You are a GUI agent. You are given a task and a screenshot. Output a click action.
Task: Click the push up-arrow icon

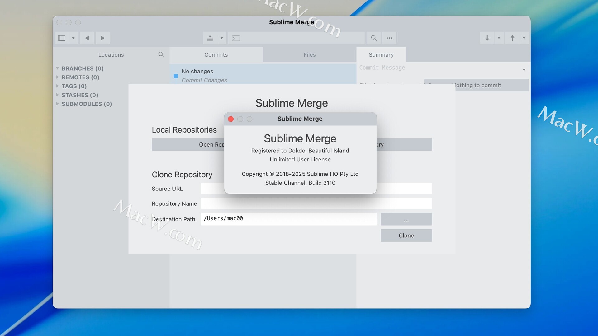point(512,38)
